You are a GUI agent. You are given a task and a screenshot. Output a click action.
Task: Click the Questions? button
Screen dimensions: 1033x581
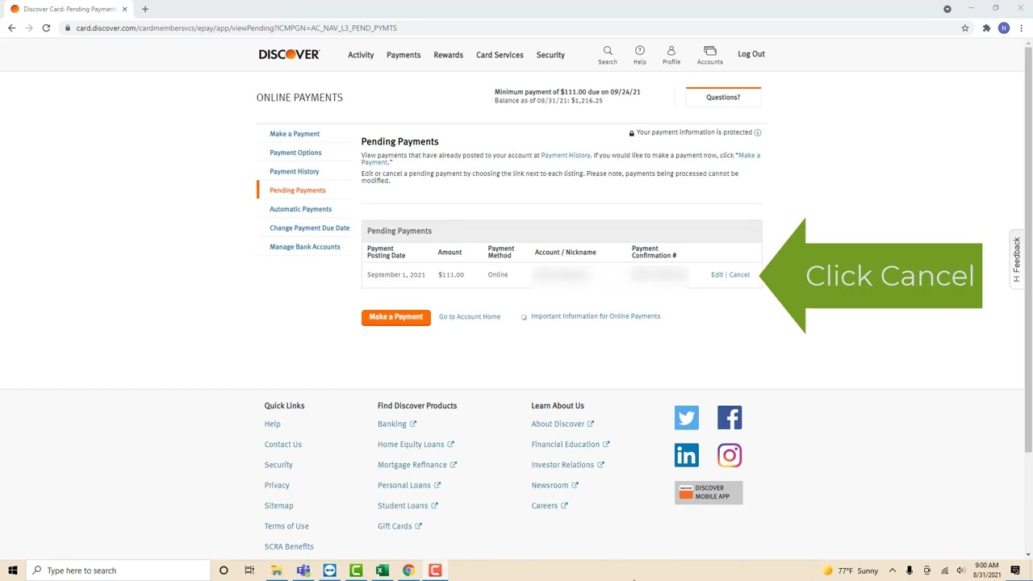click(x=723, y=97)
